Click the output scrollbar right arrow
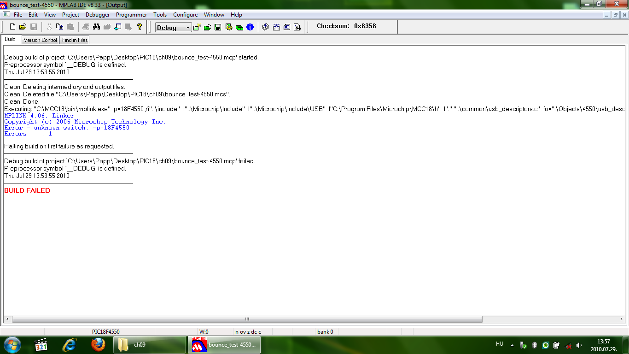 [x=621, y=319]
